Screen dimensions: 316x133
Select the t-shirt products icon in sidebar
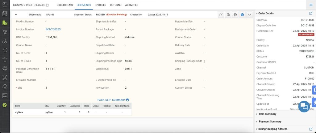(5, 59)
